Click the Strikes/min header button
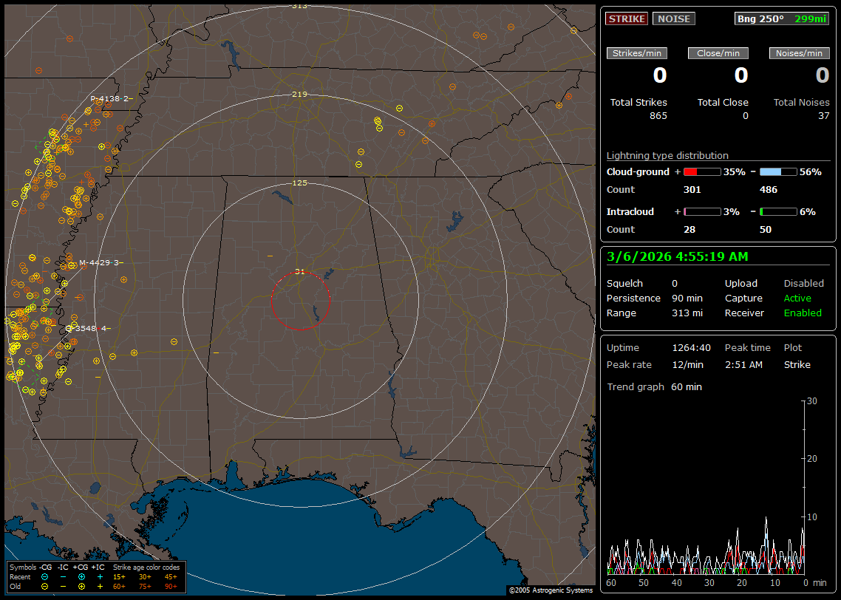Image resolution: width=841 pixels, height=600 pixels. click(637, 53)
